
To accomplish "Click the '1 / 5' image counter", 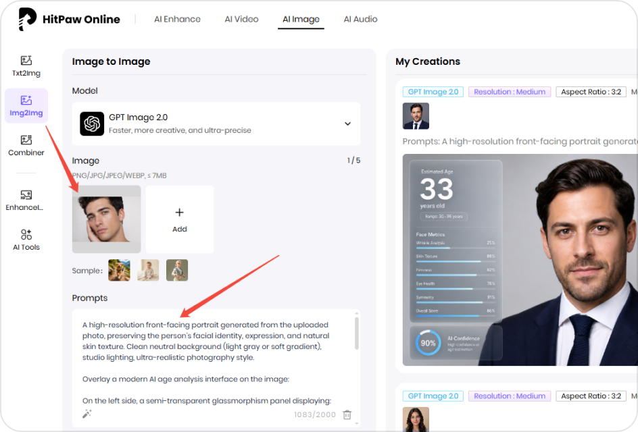I will 353,161.
